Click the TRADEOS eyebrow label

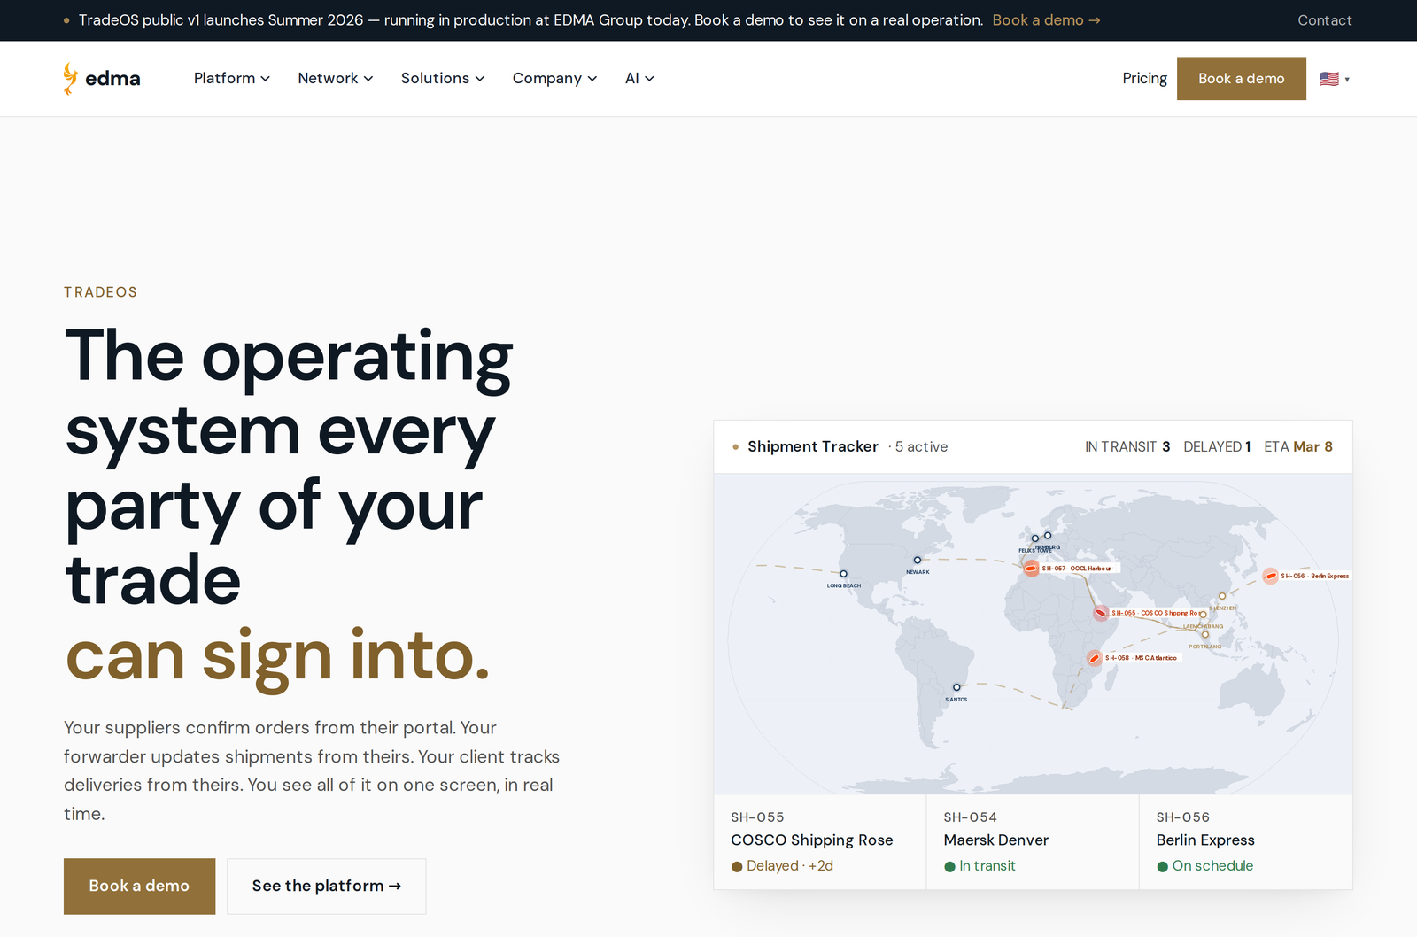coord(101,292)
